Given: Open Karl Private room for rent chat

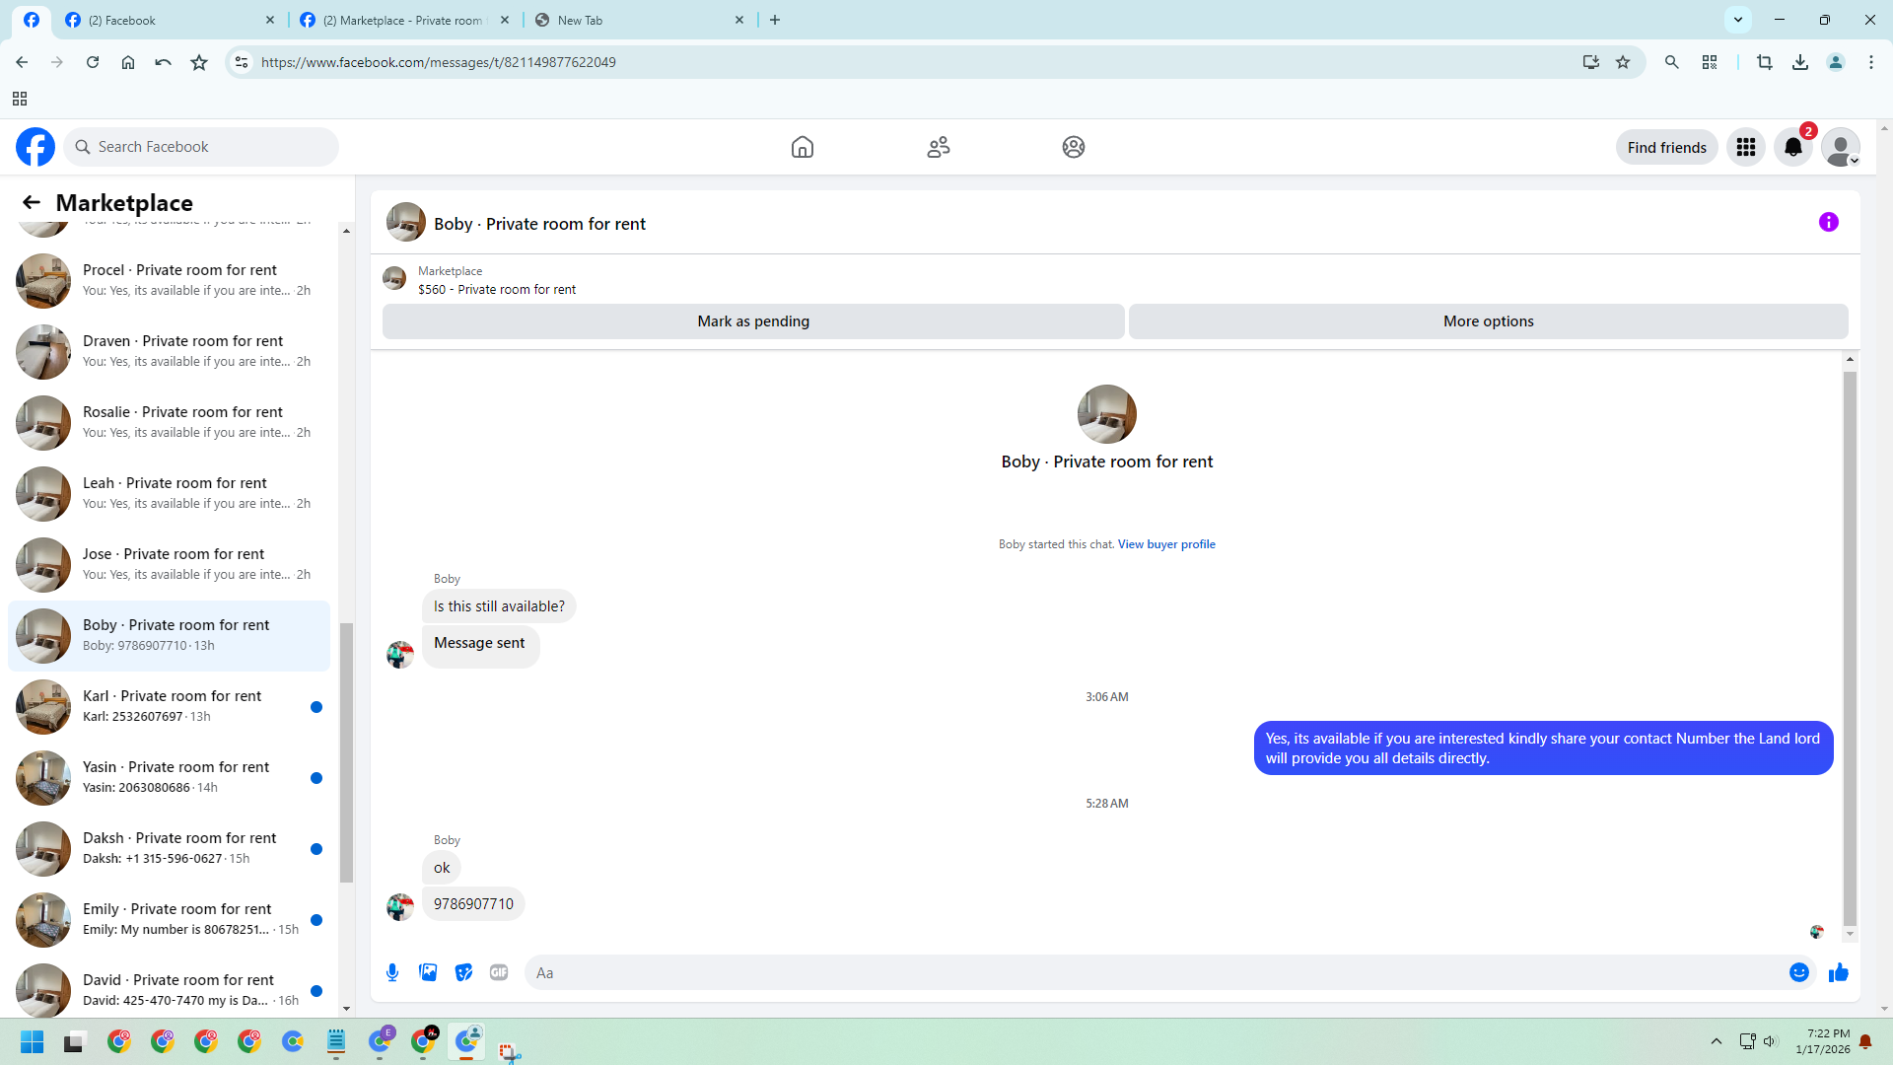Looking at the screenshot, I should [170, 706].
